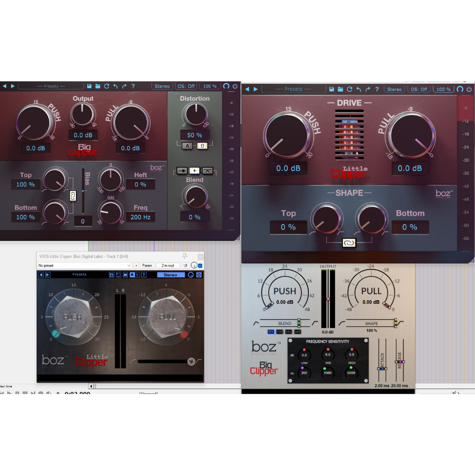
Task: Pin the VST3 Little Clipper window
Action: coord(185,256)
